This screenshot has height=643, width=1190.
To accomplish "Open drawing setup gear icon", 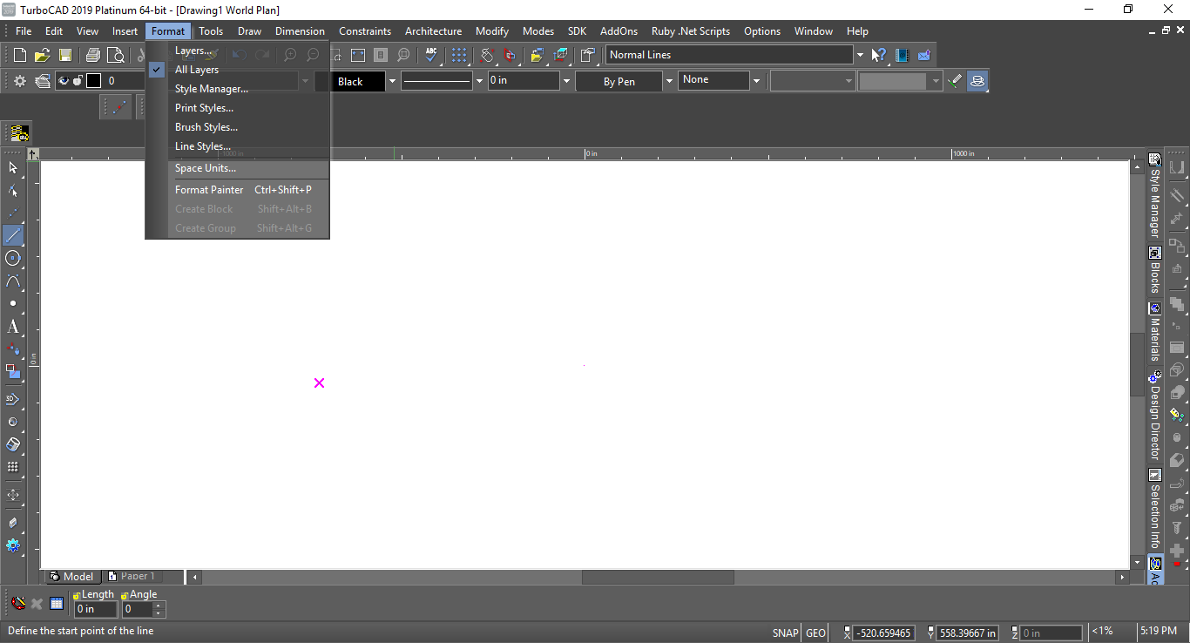I will pos(20,81).
